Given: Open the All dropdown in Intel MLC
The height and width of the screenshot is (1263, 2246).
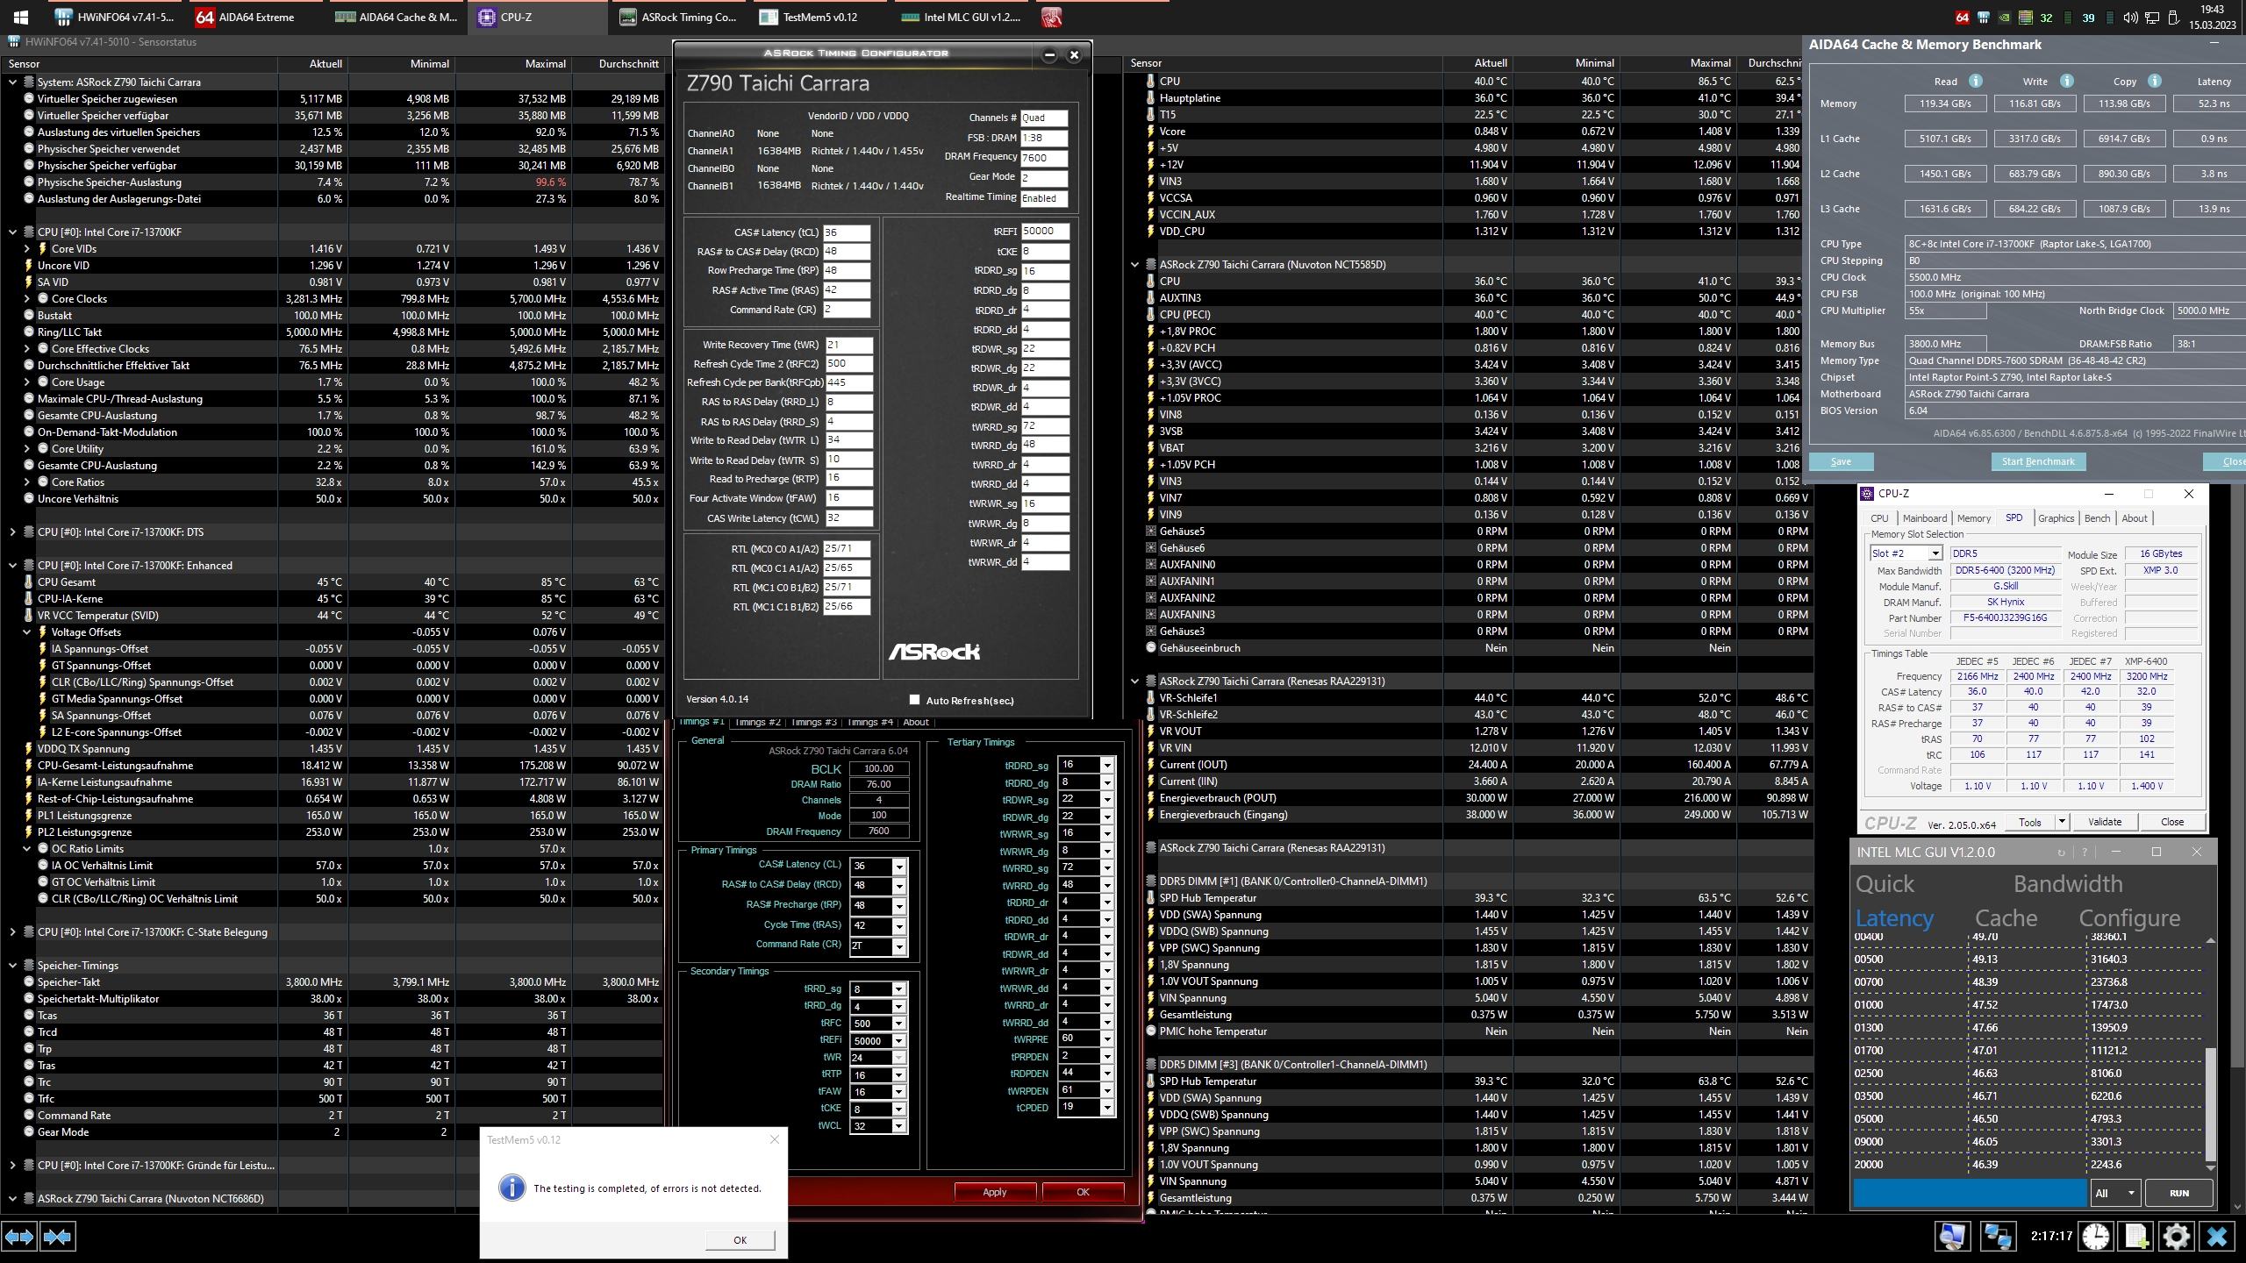Looking at the screenshot, I should coord(2116,1193).
